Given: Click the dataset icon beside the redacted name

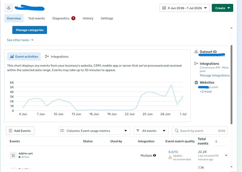Looking at the screenshot, I should click(x=9, y=8).
